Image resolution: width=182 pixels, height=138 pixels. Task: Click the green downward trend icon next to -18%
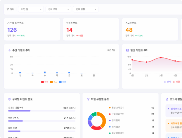(x=18, y=36)
